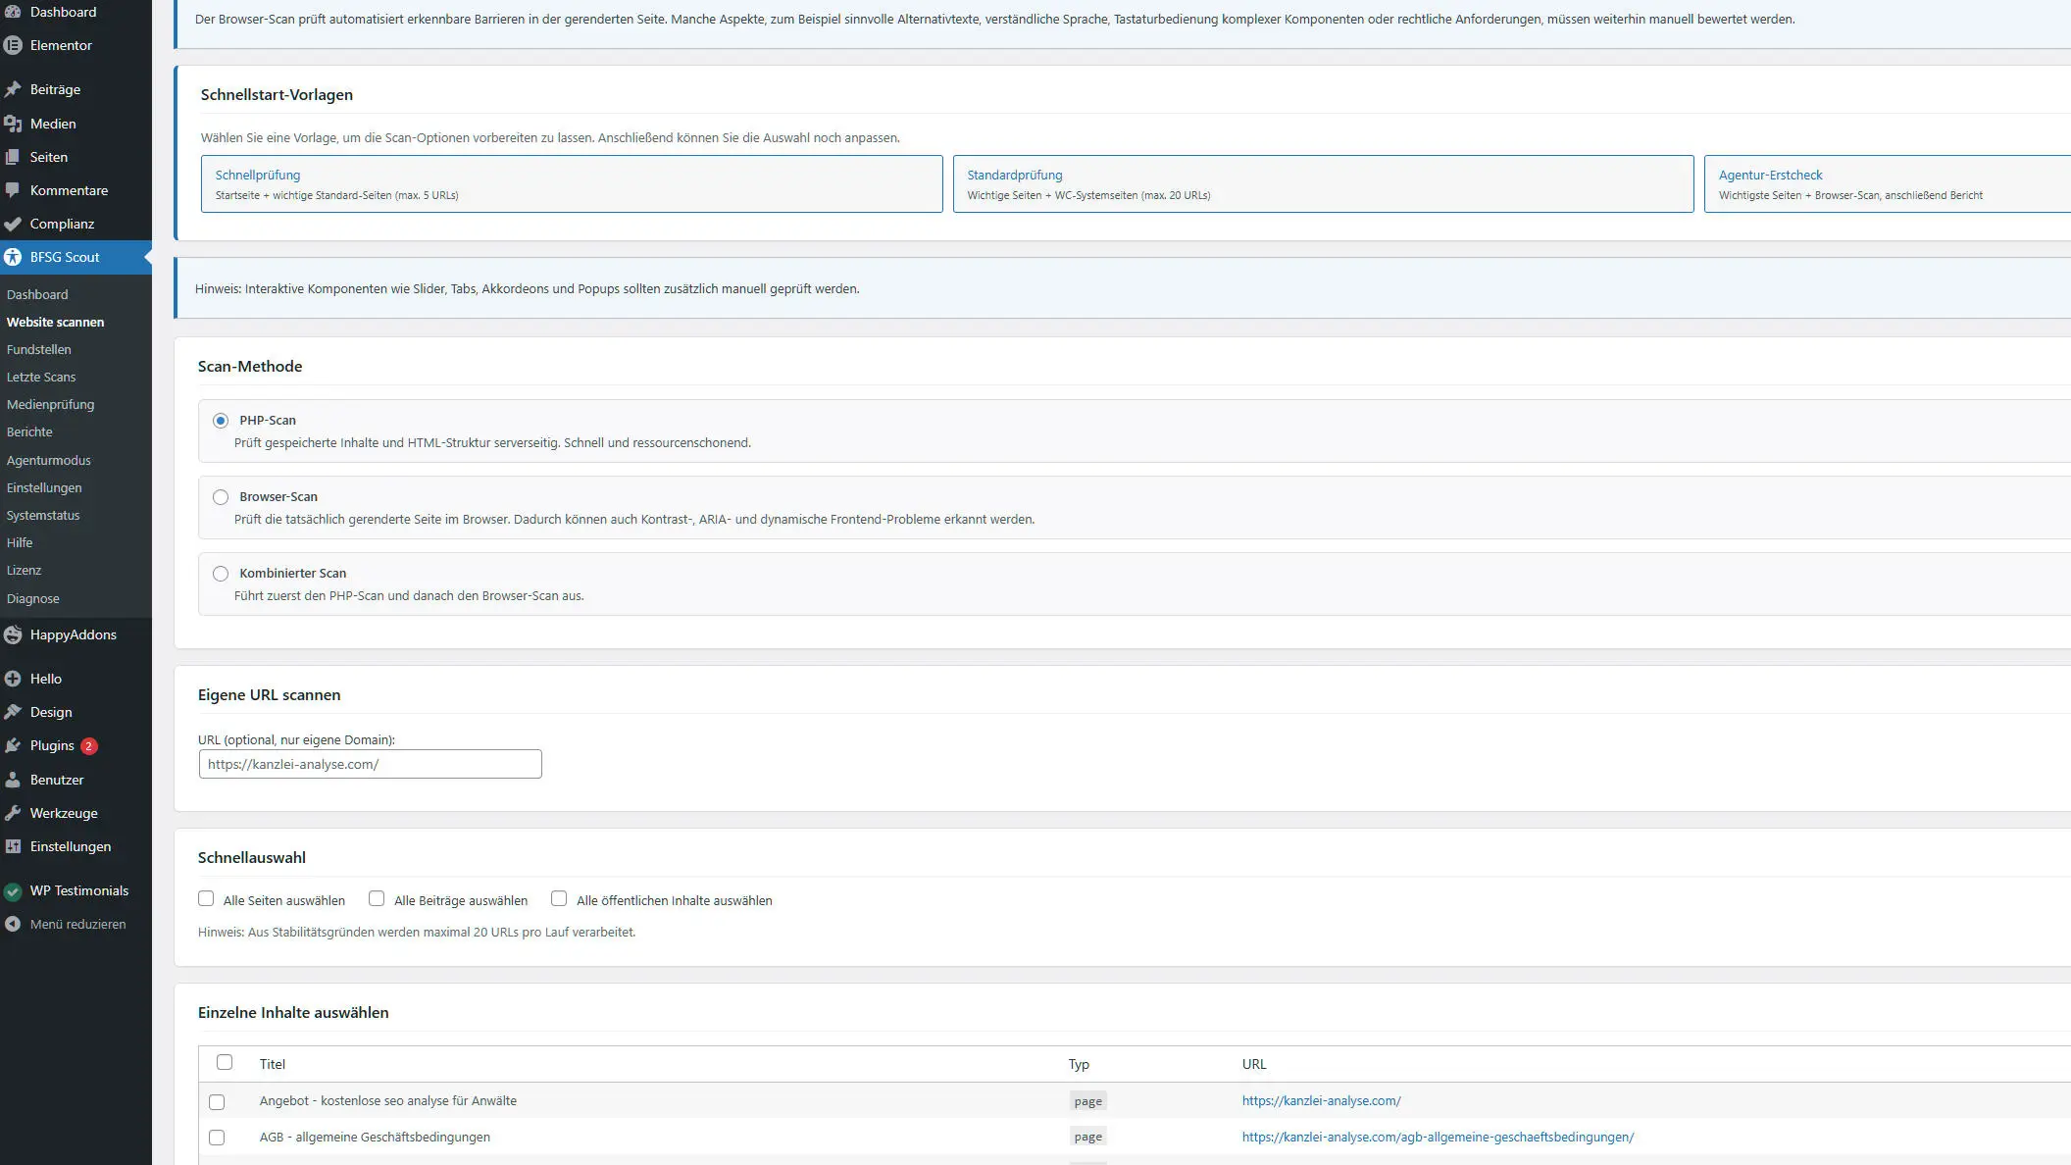Check the AGB - allgemeine Geschäftsbedingungen row
The image size is (2071, 1165).
(x=217, y=1138)
